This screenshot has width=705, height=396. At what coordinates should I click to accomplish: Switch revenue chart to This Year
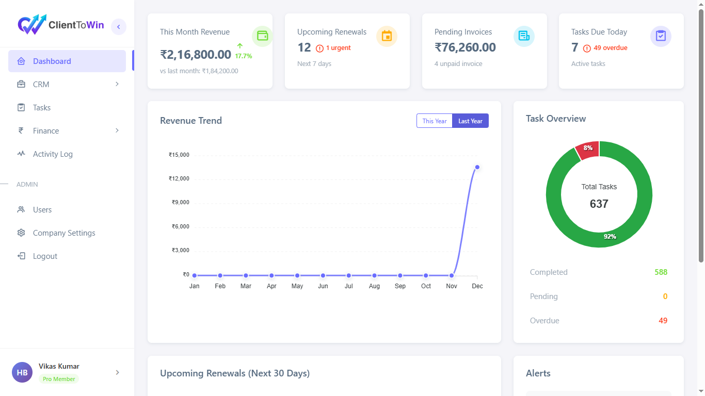pyautogui.click(x=434, y=121)
